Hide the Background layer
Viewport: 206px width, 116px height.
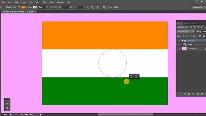click(x=179, y=49)
